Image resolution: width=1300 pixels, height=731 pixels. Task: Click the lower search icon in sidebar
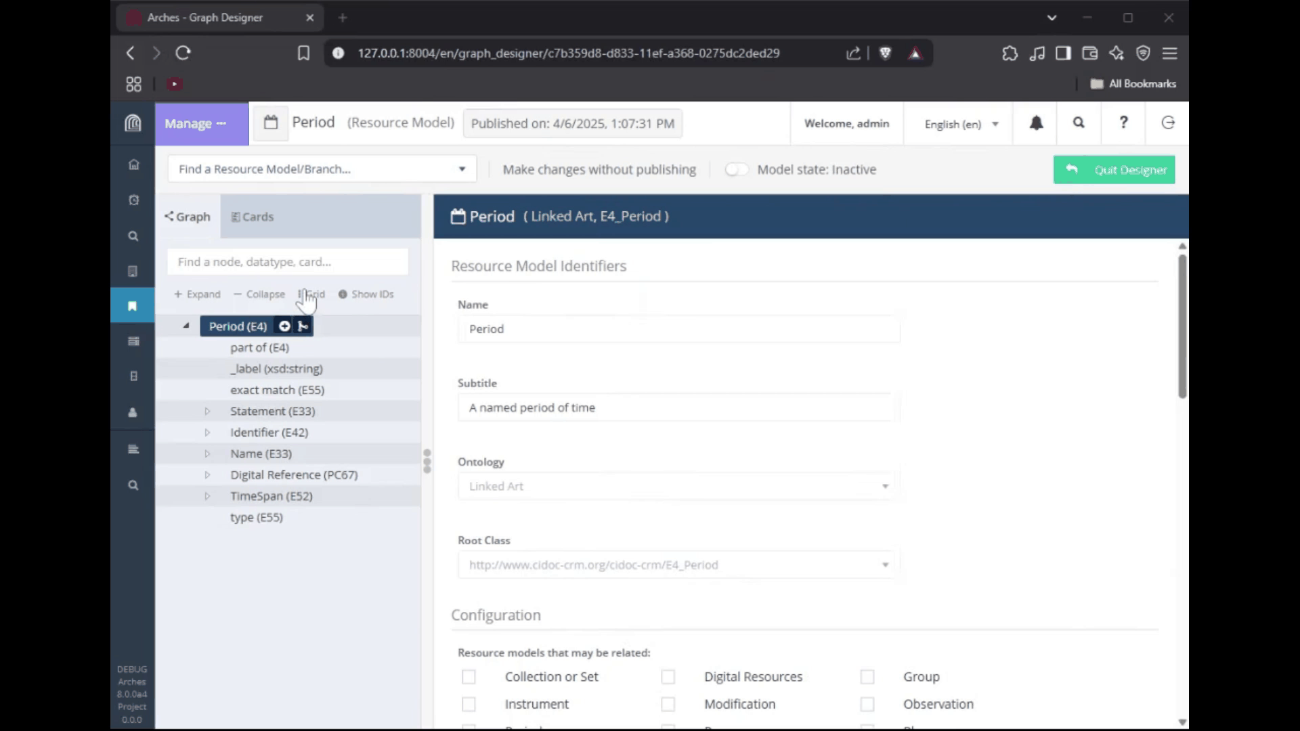coord(133,485)
